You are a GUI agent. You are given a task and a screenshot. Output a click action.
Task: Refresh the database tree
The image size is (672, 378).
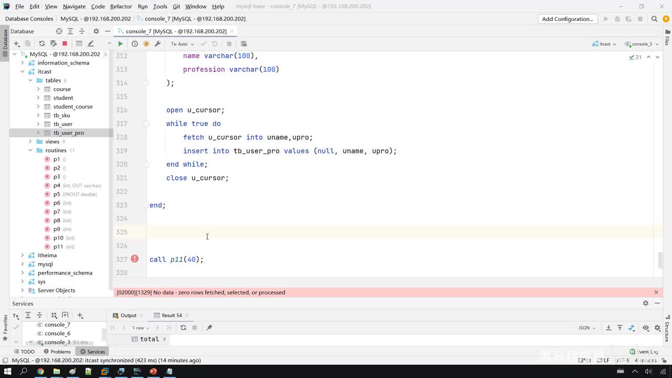pos(42,44)
